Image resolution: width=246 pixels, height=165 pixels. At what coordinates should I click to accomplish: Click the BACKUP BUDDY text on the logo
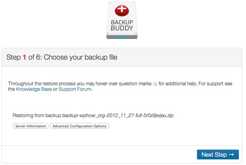click(x=122, y=25)
